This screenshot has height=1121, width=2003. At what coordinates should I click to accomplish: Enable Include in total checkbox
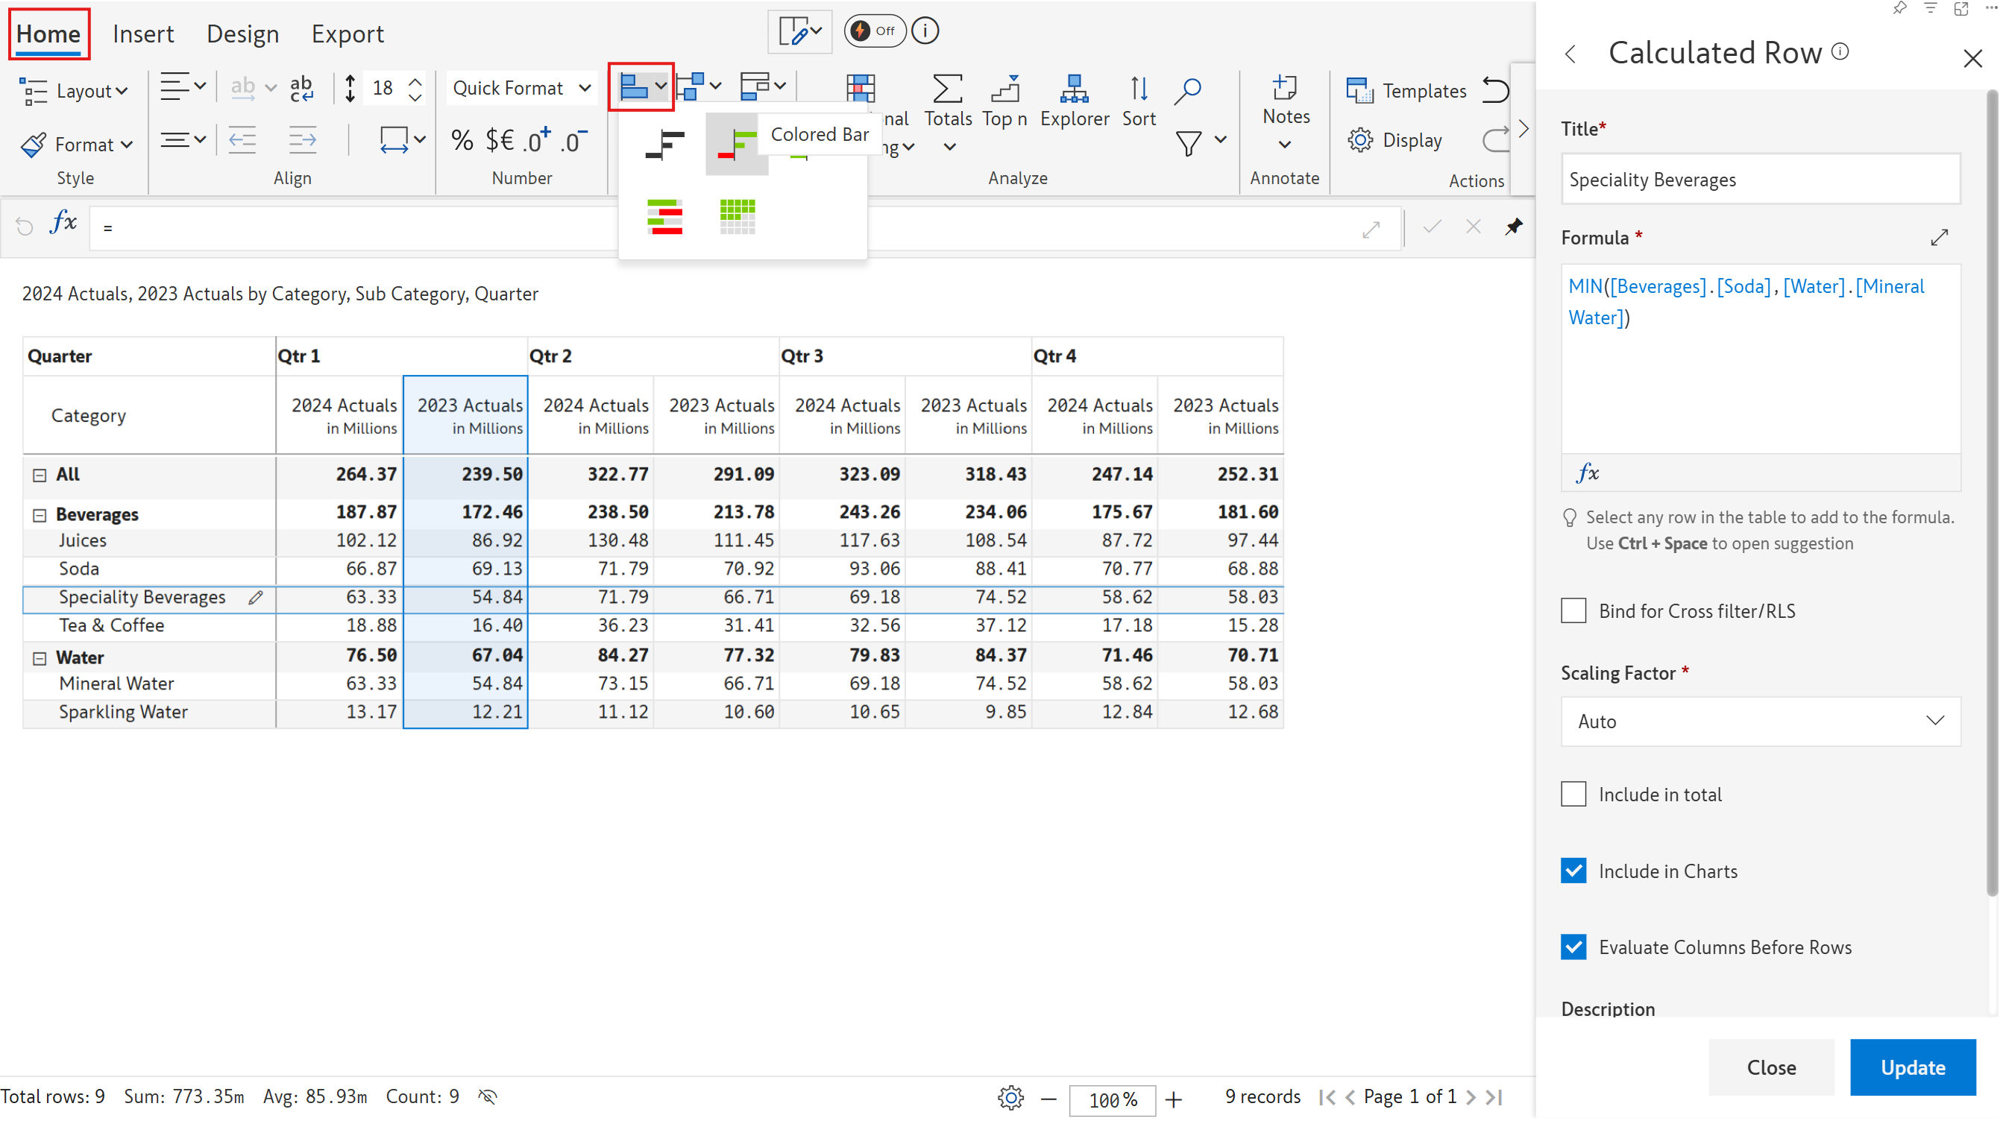click(x=1573, y=795)
